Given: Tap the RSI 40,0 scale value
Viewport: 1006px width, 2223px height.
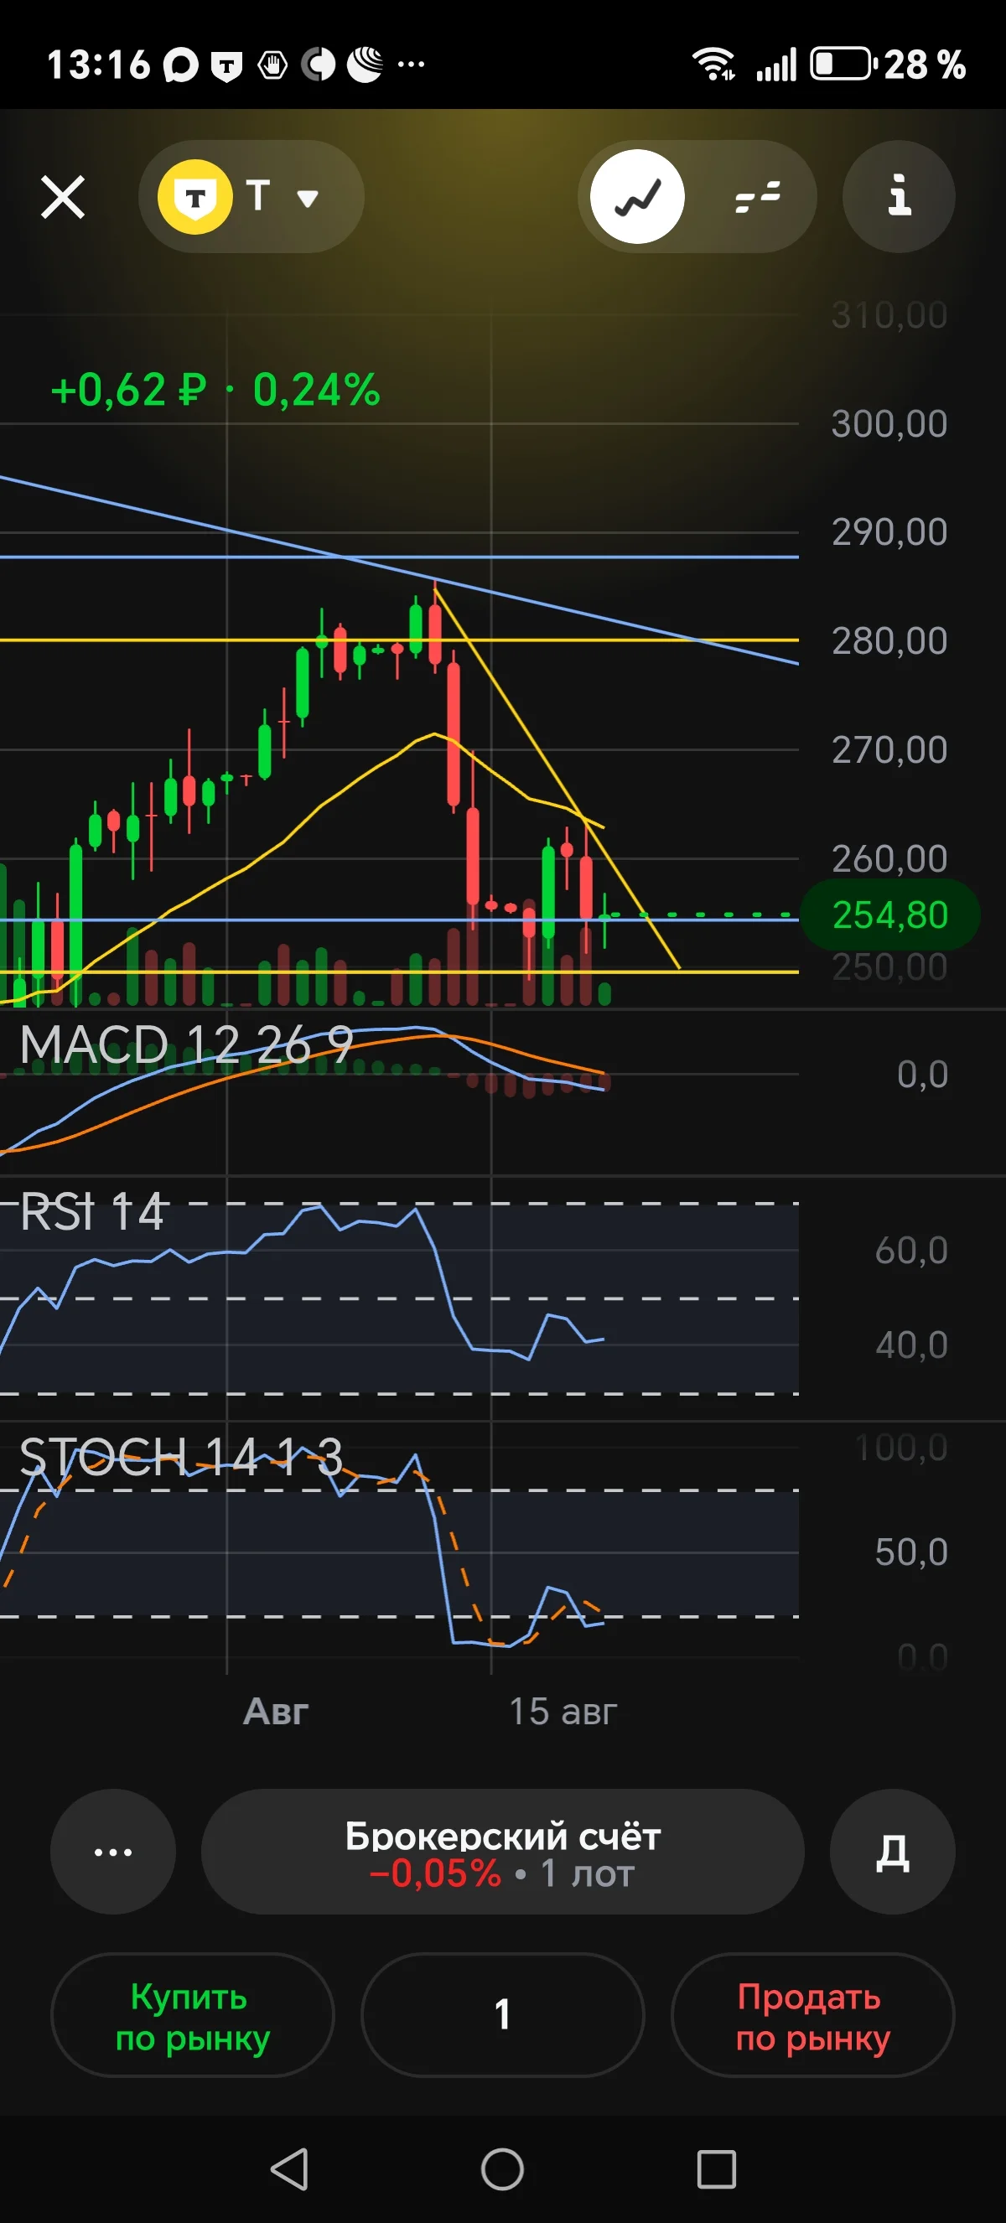Looking at the screenshot, I should (911, 1345).
